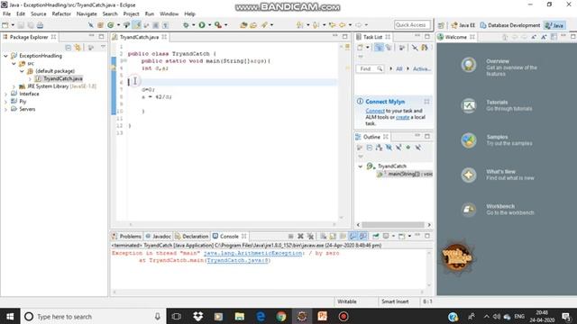The height and width of the screenshot is (324, 577).
Task: Click the Print toolbar icon
Action: point(40,25)
